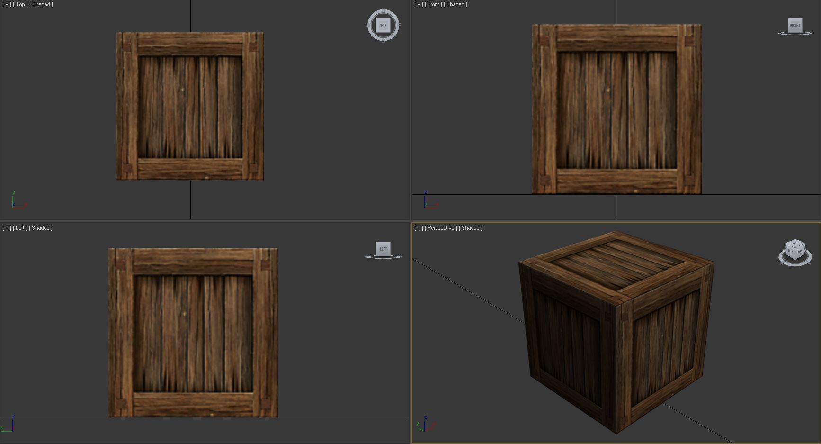
Task: Click the Front face of the Perspective ViewCube
Action: pyautogui.click(x=800, y=251)
